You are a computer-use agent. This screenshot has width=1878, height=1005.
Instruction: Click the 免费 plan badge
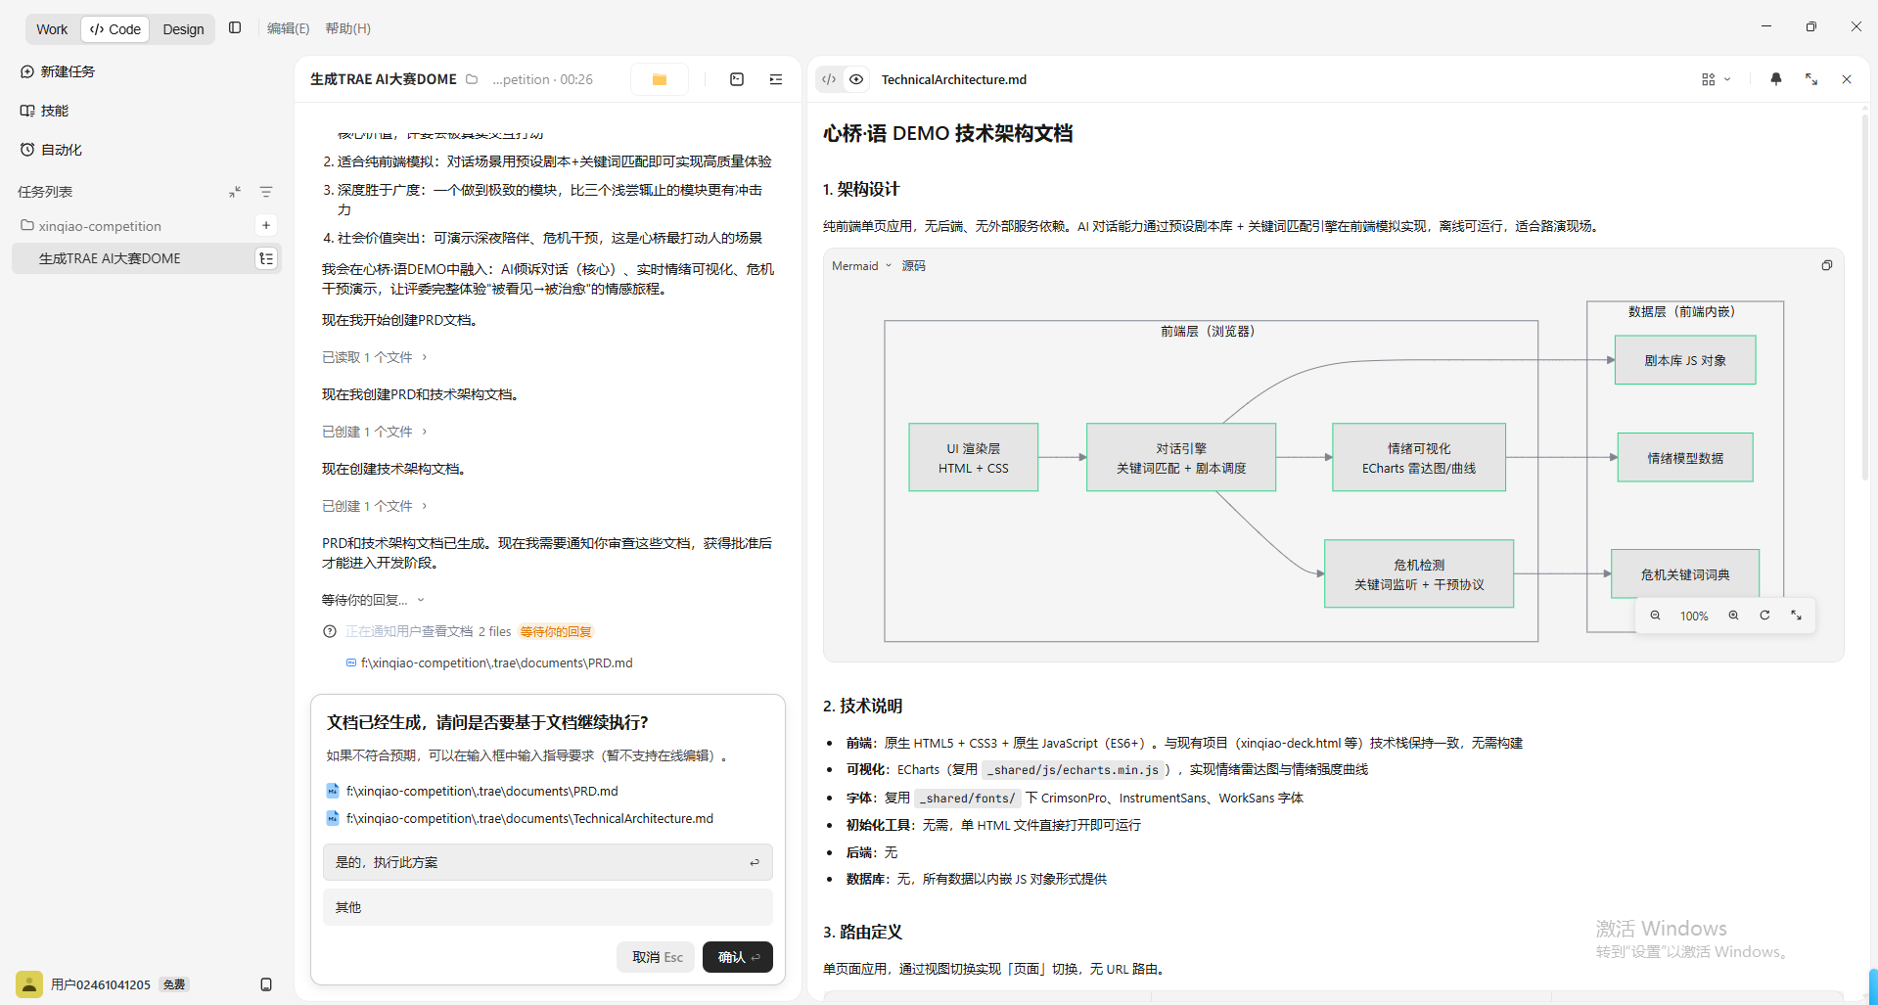click(174, 984)
